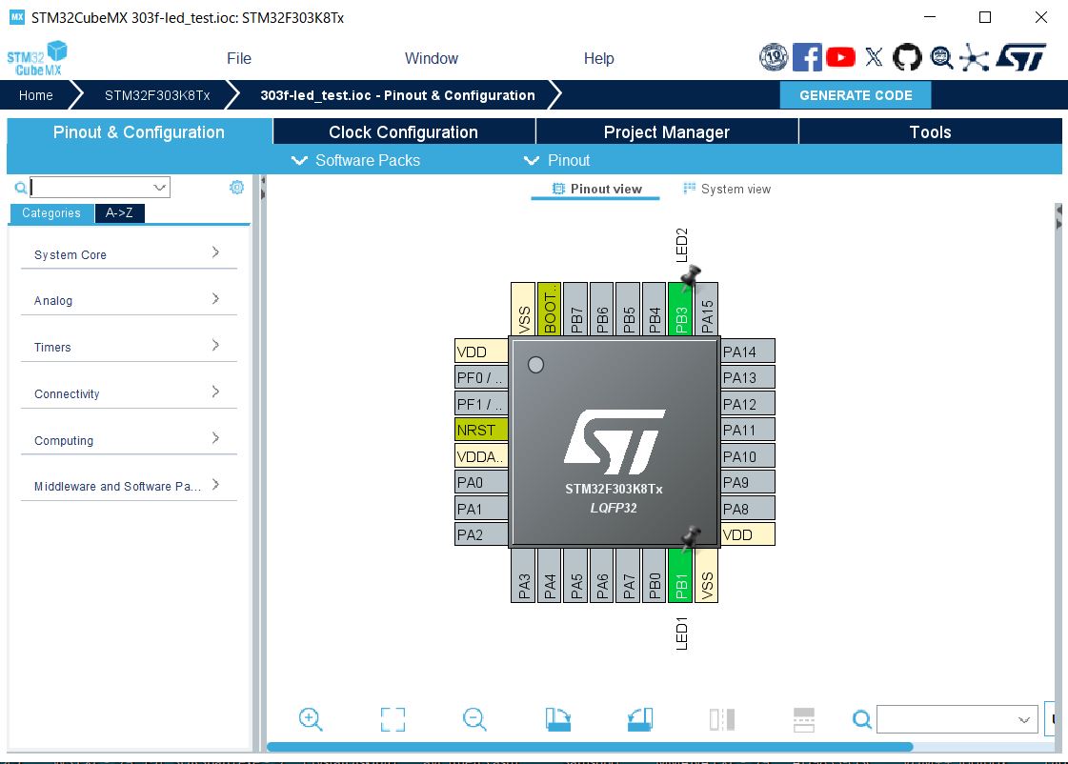Screen dimensions: 1068x764
Task: Select the green PB3 pin on chip
Action: (680, 310)
